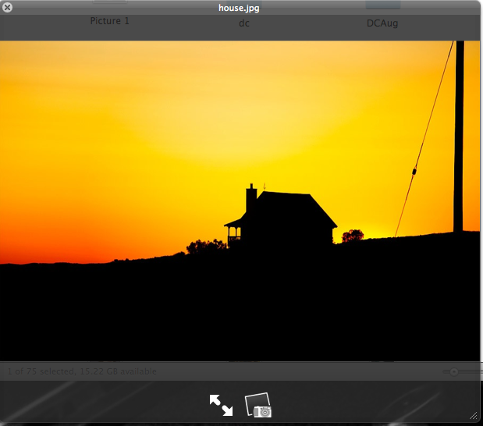483x426 pixels.
Task: Click the house.jpg window title
Action: (x=239, y=8)
